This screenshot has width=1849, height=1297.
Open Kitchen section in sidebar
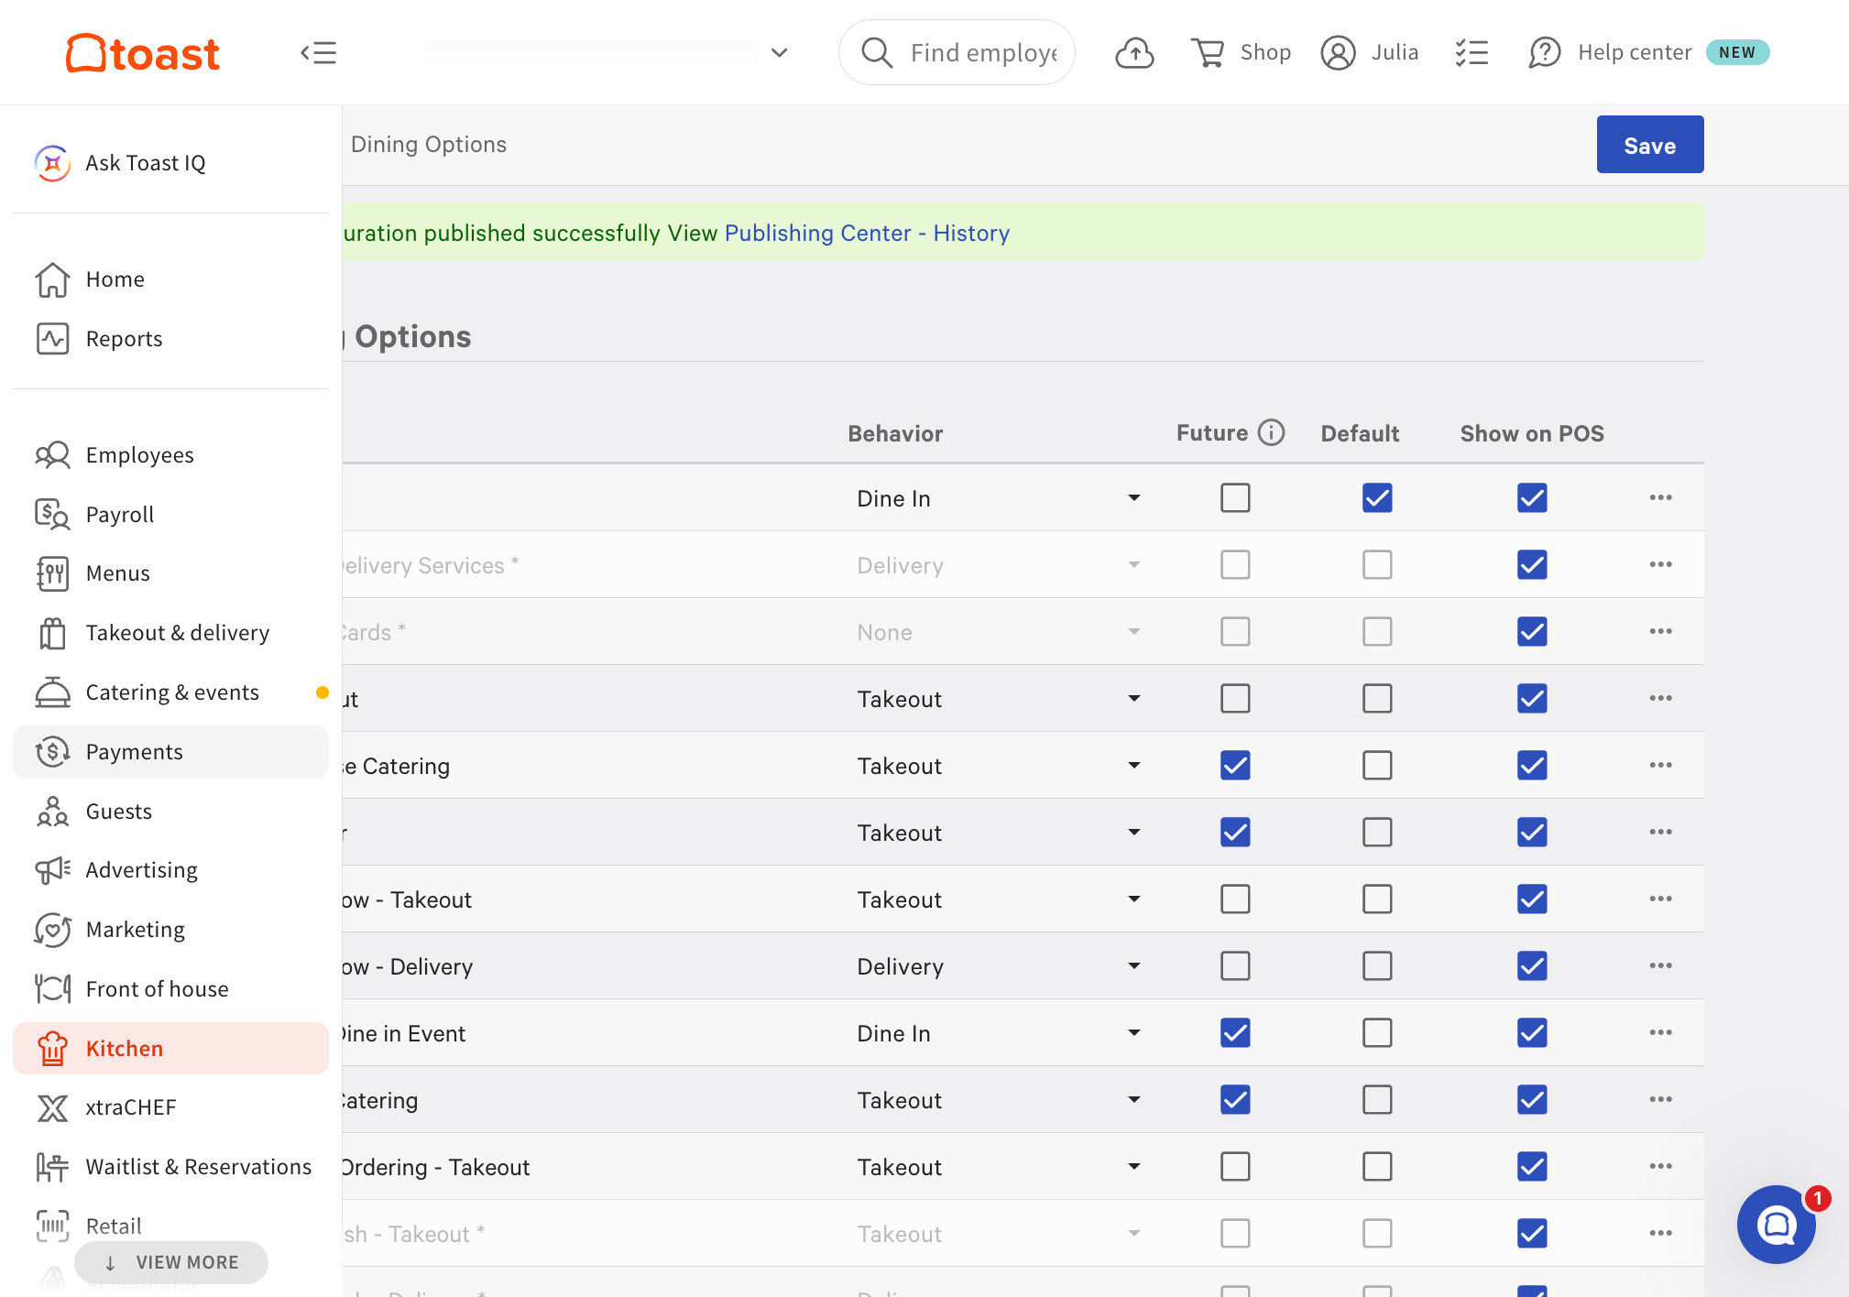(x=170, y=1048)
